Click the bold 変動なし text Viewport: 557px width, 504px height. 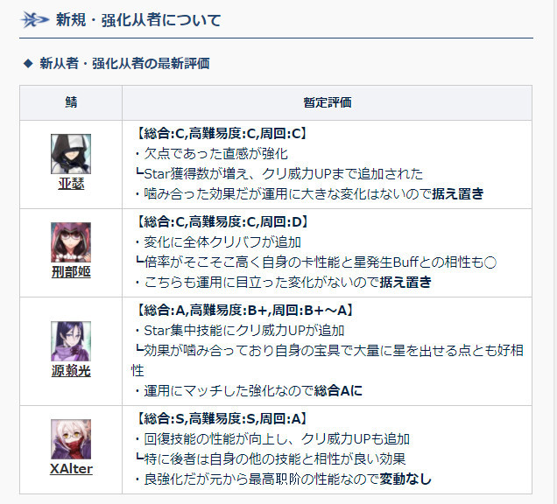(405, 479)
